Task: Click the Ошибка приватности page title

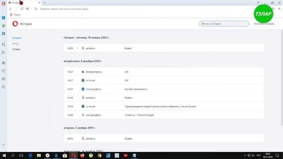Action: (x=136, y=89)
